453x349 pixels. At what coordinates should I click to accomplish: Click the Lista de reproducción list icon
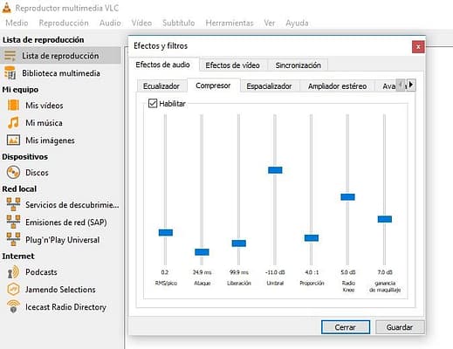click(x=10, y=56)
